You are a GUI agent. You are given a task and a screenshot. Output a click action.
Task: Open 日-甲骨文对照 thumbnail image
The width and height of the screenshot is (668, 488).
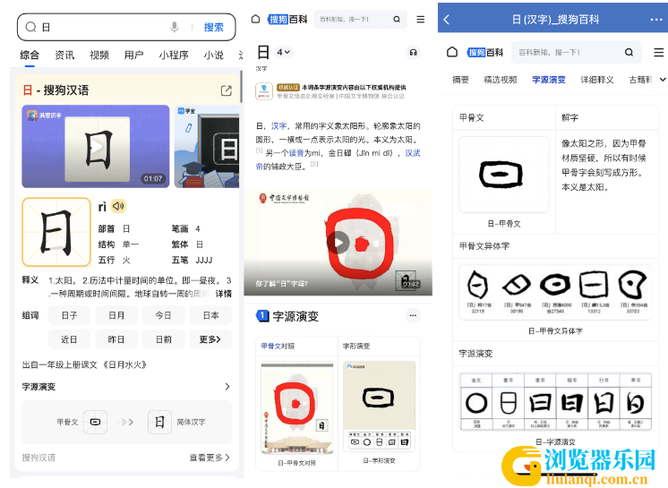click(x=297, y=408)
